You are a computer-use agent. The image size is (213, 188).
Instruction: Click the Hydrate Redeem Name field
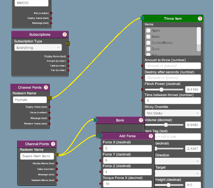coord(30,100)
